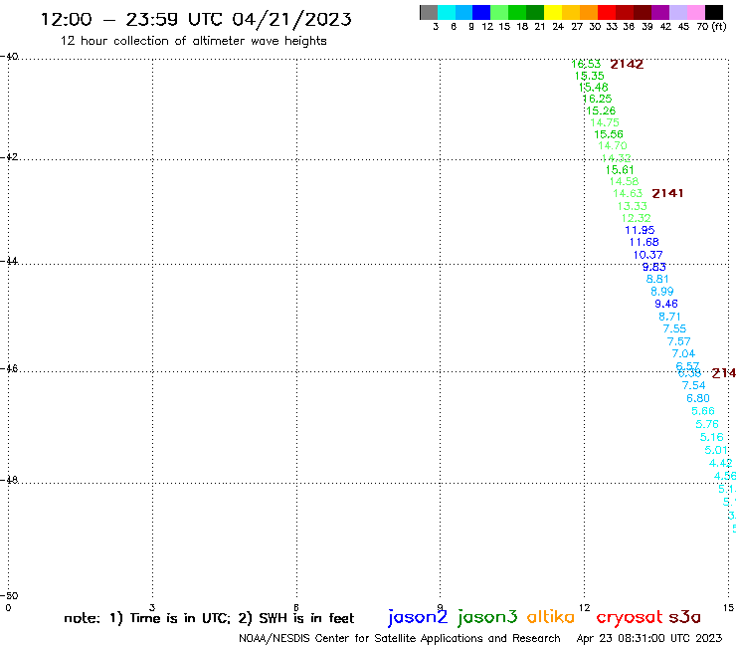The width and height of the screenshot is (736, 647).
Task: Click the 8.71 wave height reading
Action: 669,317
